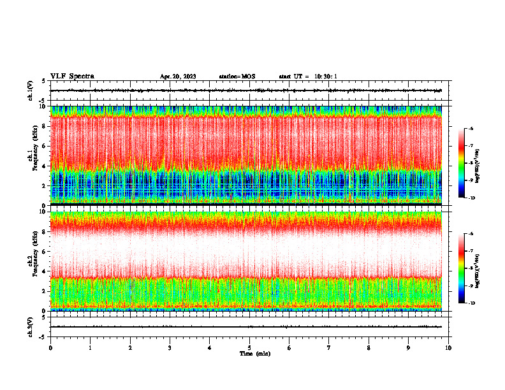Click the "-10" label on ch.2 color scale
The width and height of the screenshot is (505, 390).
[x=471, y=303]
